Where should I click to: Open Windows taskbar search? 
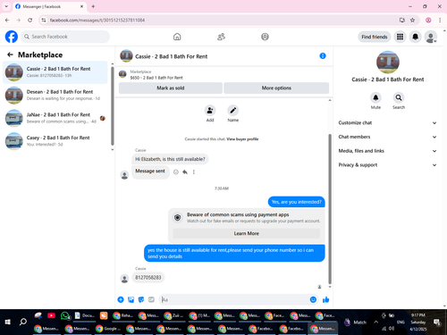coord(23,322)
